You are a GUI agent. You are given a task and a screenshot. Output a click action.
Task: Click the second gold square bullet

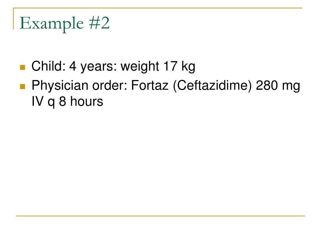pyautogui.click(x=23, y=87)
